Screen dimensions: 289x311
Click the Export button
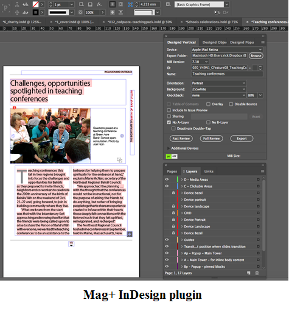pos(242,139)
